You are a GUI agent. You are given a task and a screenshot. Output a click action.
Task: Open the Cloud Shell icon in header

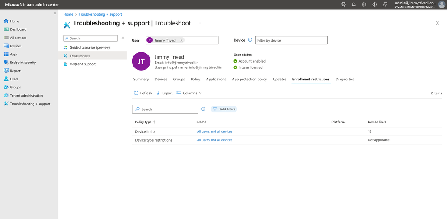pyautogui.click(x=344, y=4)
